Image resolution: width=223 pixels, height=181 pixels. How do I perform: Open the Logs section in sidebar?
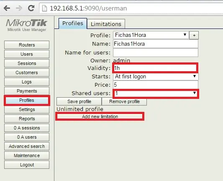click(27, 82)
